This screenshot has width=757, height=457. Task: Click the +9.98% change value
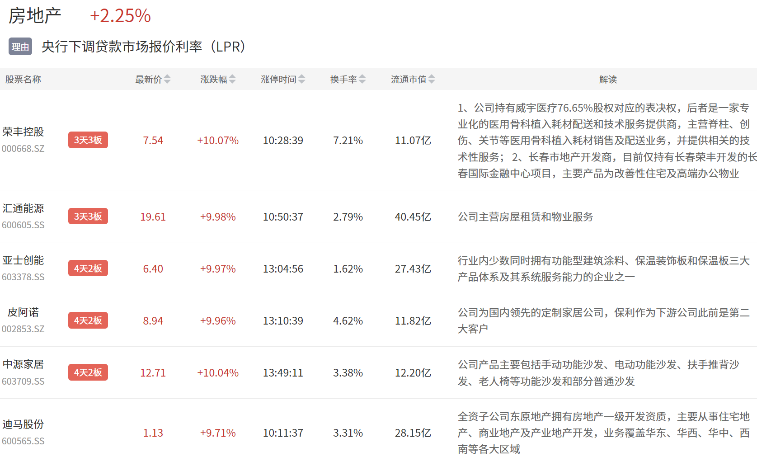(218, 217)
